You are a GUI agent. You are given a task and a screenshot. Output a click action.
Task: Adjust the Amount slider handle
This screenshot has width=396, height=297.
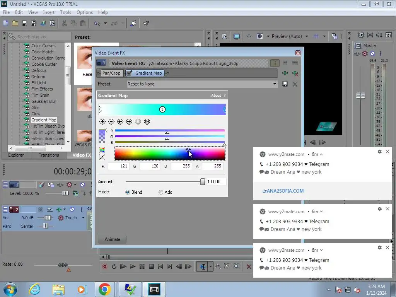point(203,182)
